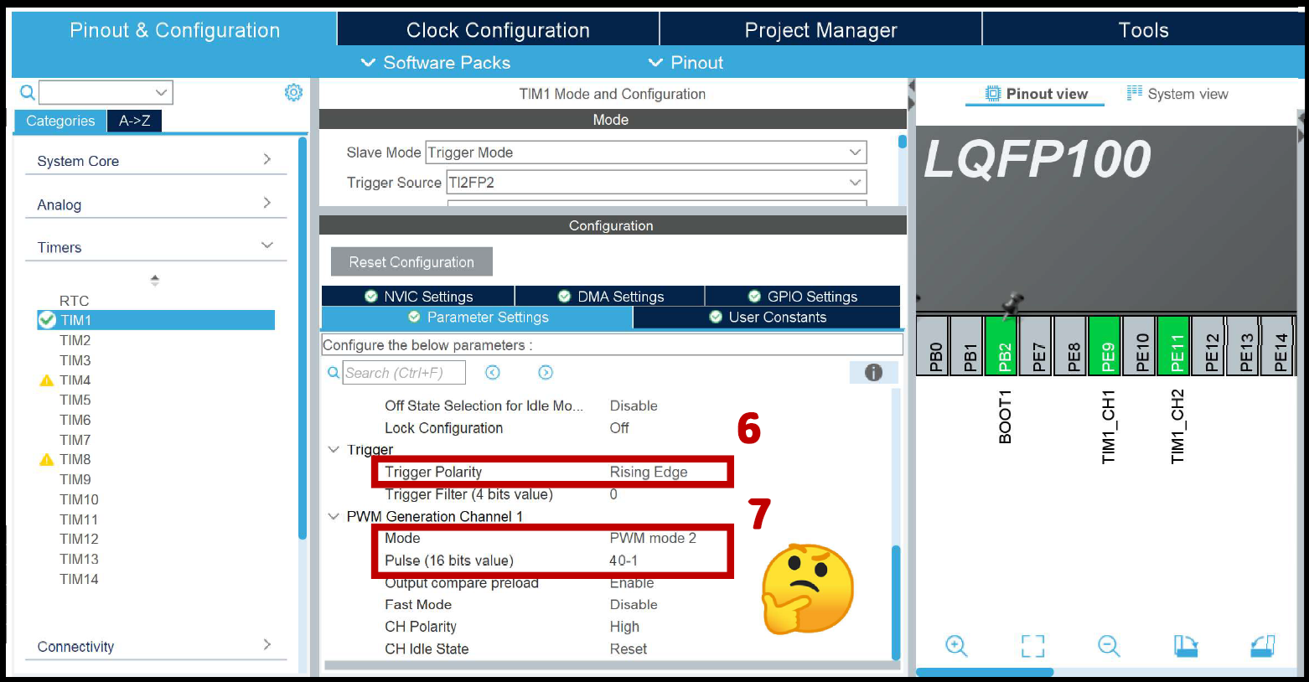The height and width of the screenshot is (682, 1309).
Task: Click the PE7 pin on the chip
Action: click(1036, 346)
